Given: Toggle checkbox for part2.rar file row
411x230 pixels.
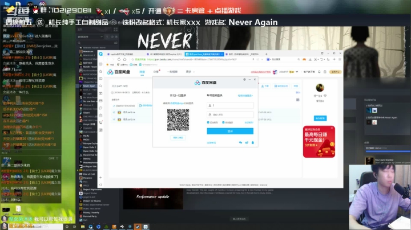Looking at the screenshot, I should tap(114, 120).
